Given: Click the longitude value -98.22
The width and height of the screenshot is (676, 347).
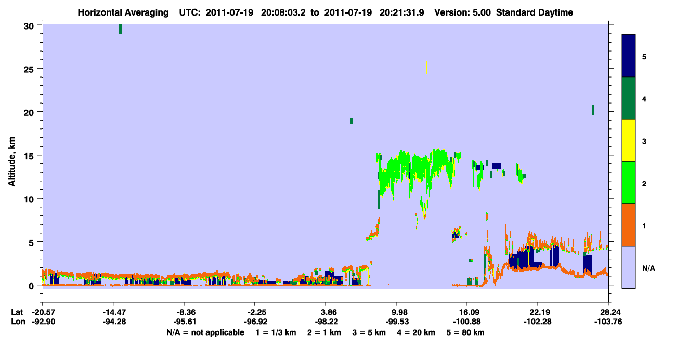Looking at the screenshot, I should coord(326,322).
